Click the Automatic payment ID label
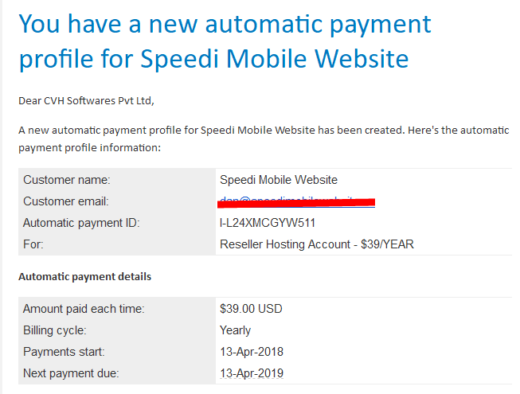This screenshot has width=520, height=394. (81, 223)
